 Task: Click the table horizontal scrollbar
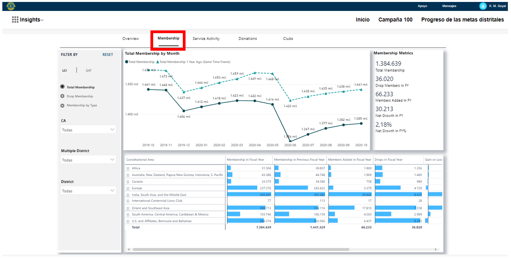tap(241, 249)
